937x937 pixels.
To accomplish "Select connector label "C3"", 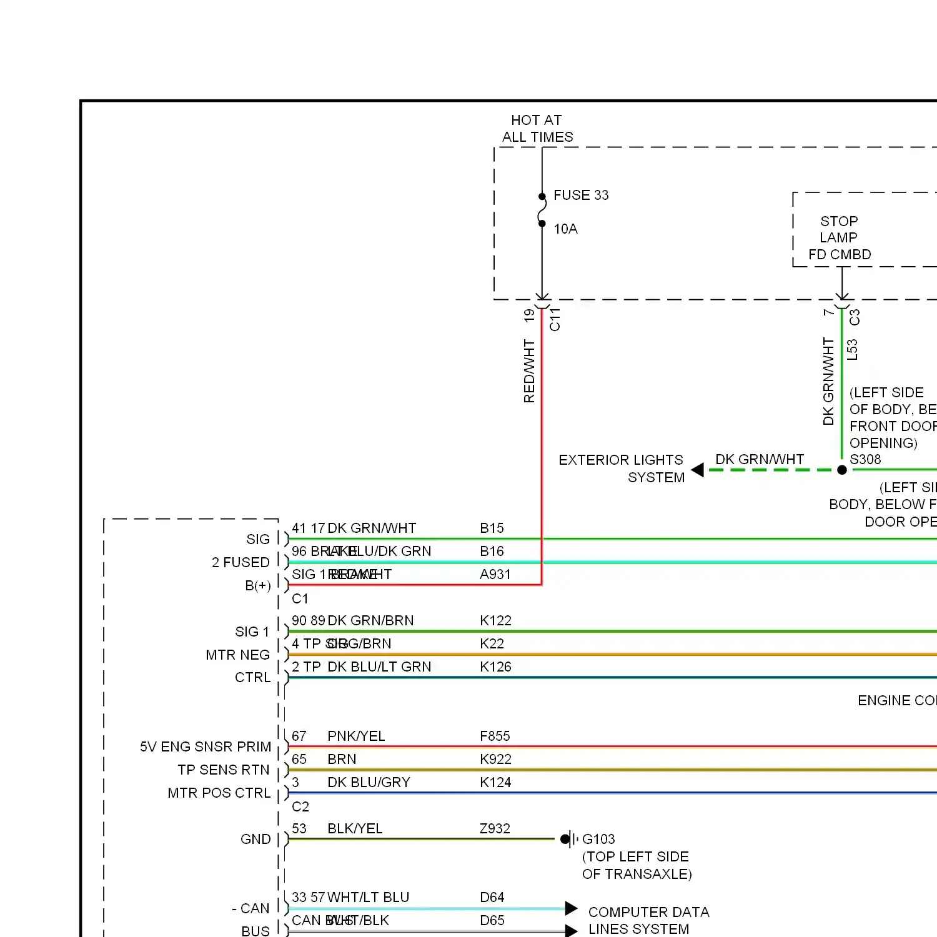I will coord(855,317).
